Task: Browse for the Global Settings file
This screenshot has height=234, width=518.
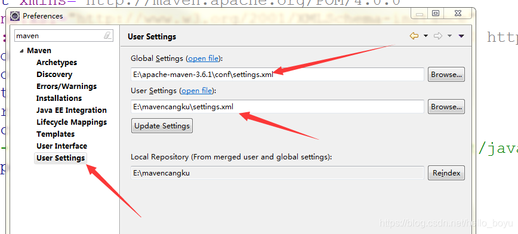Action: pyautogui.click(x=446, y=75)
